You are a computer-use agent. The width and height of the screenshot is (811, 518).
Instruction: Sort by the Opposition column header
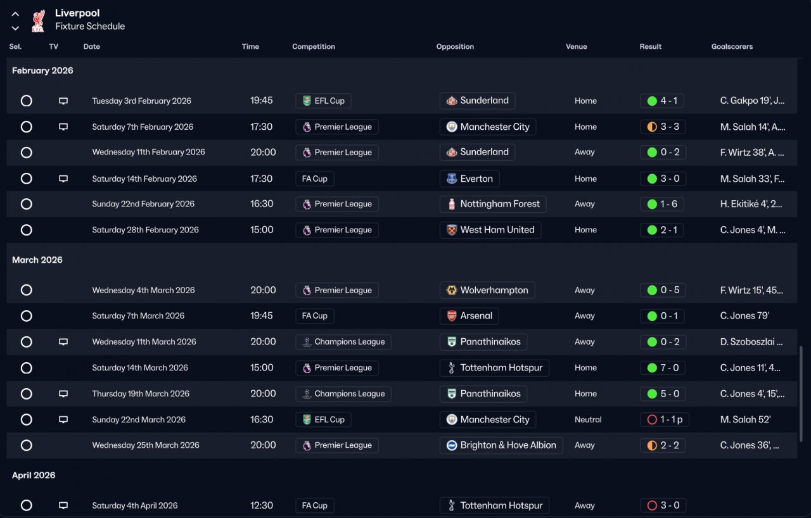[x=455, y=47]
